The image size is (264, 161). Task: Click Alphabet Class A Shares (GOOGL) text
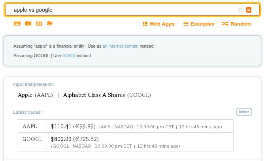(x=107, y=95)
